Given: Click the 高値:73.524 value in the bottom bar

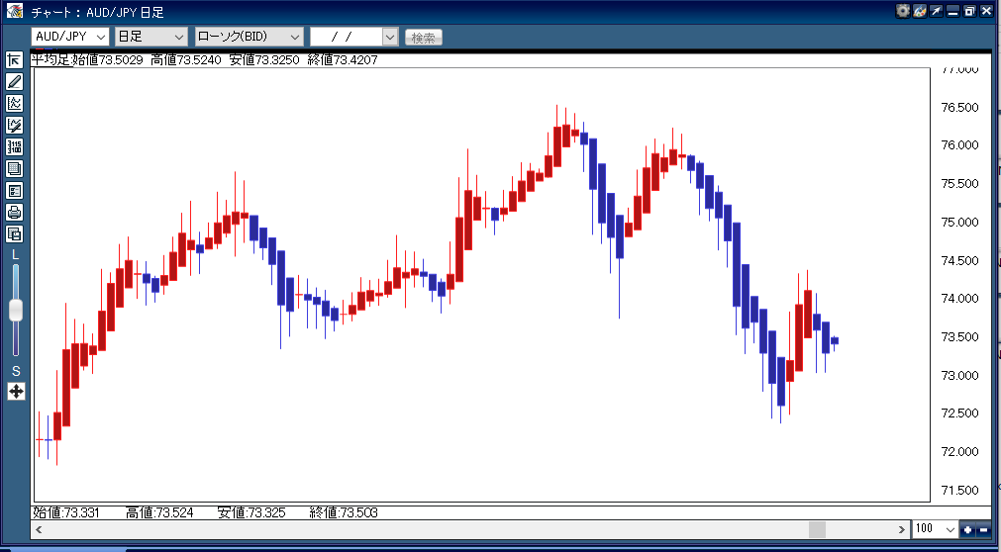Looking at the screenshot, I should [x=159, y=512].
